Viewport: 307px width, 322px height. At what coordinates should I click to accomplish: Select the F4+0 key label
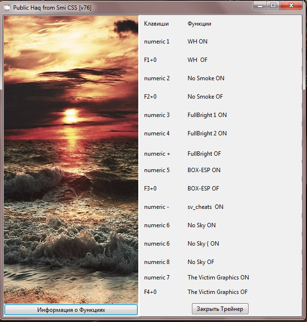click(150, 292)
